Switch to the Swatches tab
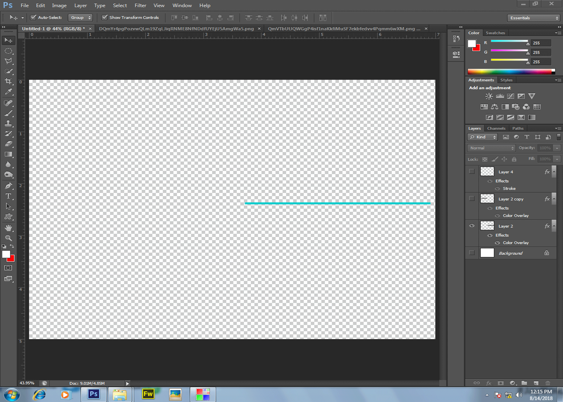The height and width of the screenshot is (402, 563). tap(495, 33)
